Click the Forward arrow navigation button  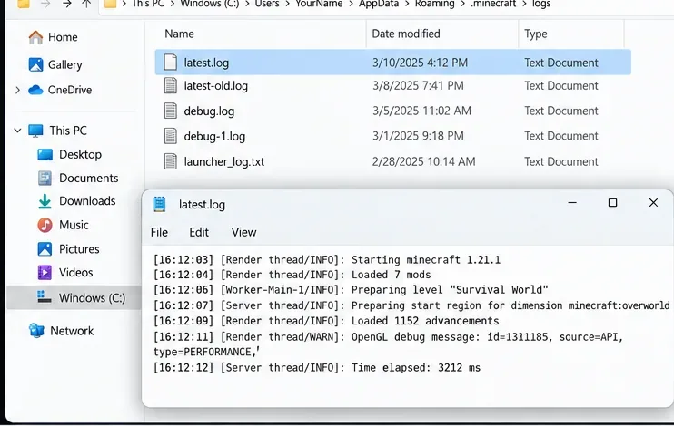click(x=66, y=4)
